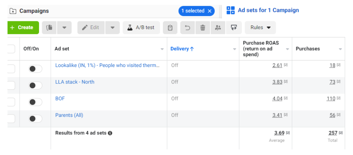
Task: Start an A/B test
Action: pyautogui.click(x=141, y=28)
